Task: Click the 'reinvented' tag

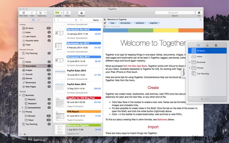Action: point(125,23)
